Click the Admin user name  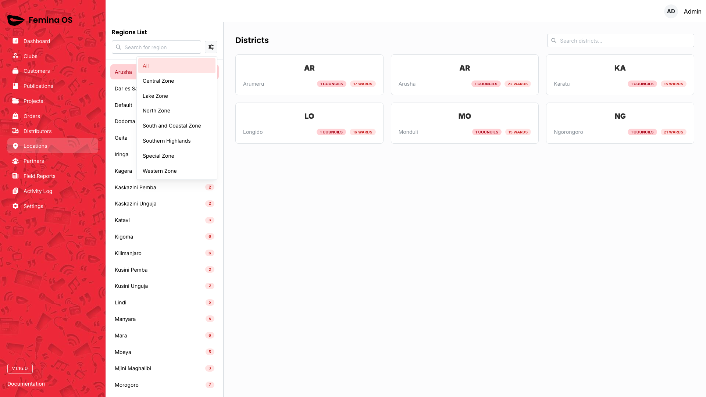(692, 11)
